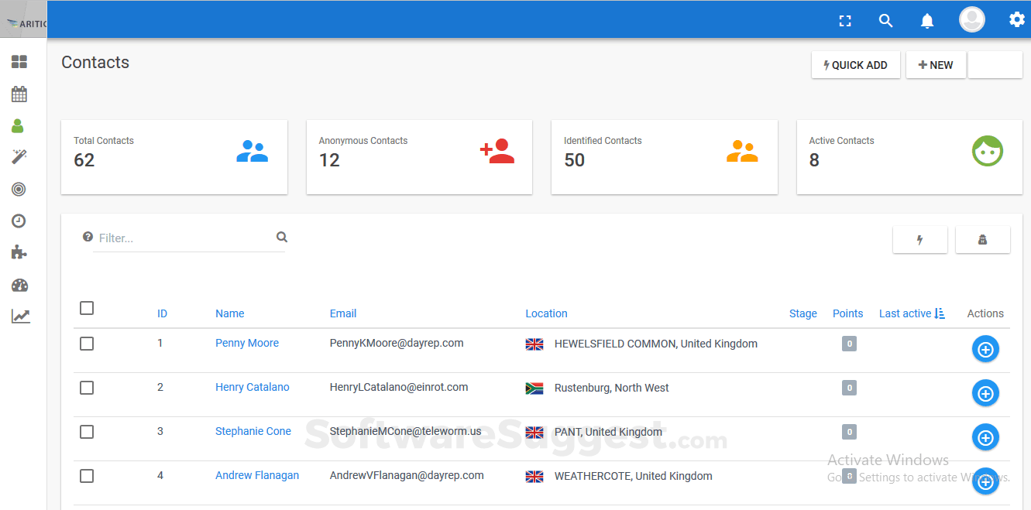Click the notifications bell icon
This screenshot has width=1031, height=510.
coord(926,21)
